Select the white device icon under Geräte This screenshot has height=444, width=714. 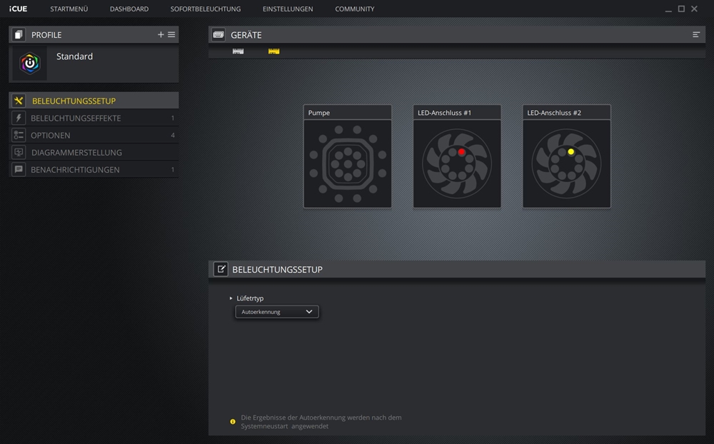tap(238, 51)
